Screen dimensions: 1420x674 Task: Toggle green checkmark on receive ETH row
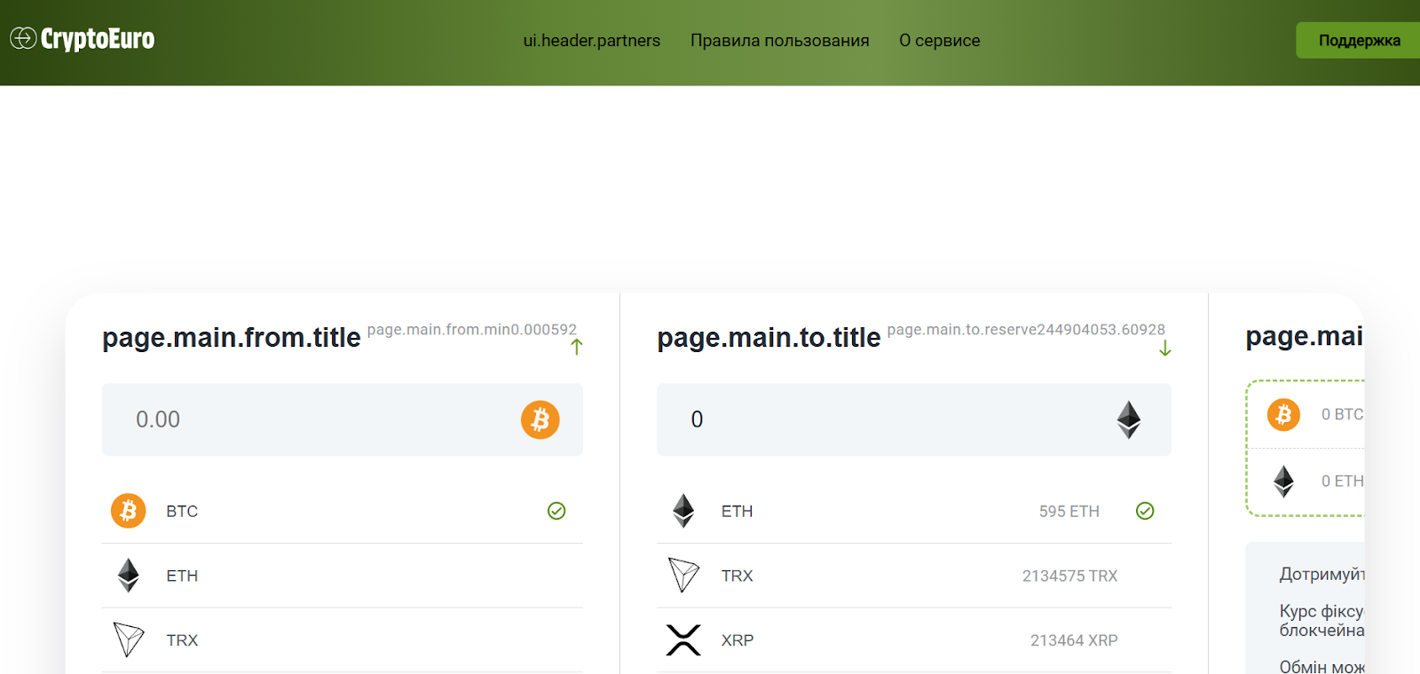click(x=1145, y=511)
